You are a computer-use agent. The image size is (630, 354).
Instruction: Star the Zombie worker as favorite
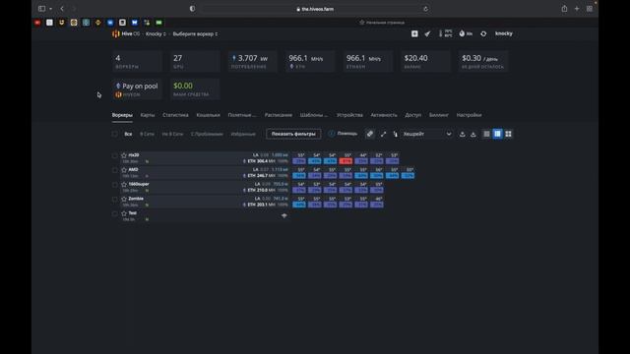pos(124,199)
